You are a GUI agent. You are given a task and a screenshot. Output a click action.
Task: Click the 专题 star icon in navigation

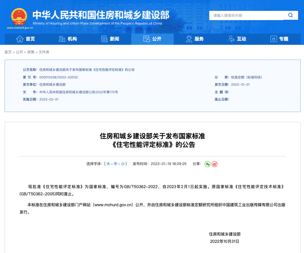coord(273,39)
